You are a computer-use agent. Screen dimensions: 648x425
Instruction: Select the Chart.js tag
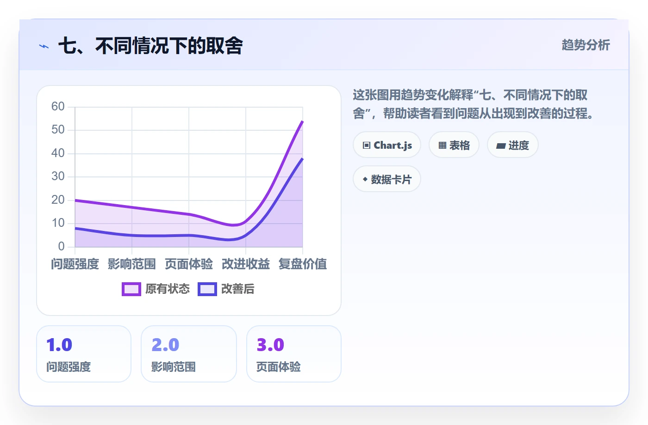pyautogui.click(x=387, y=145)
